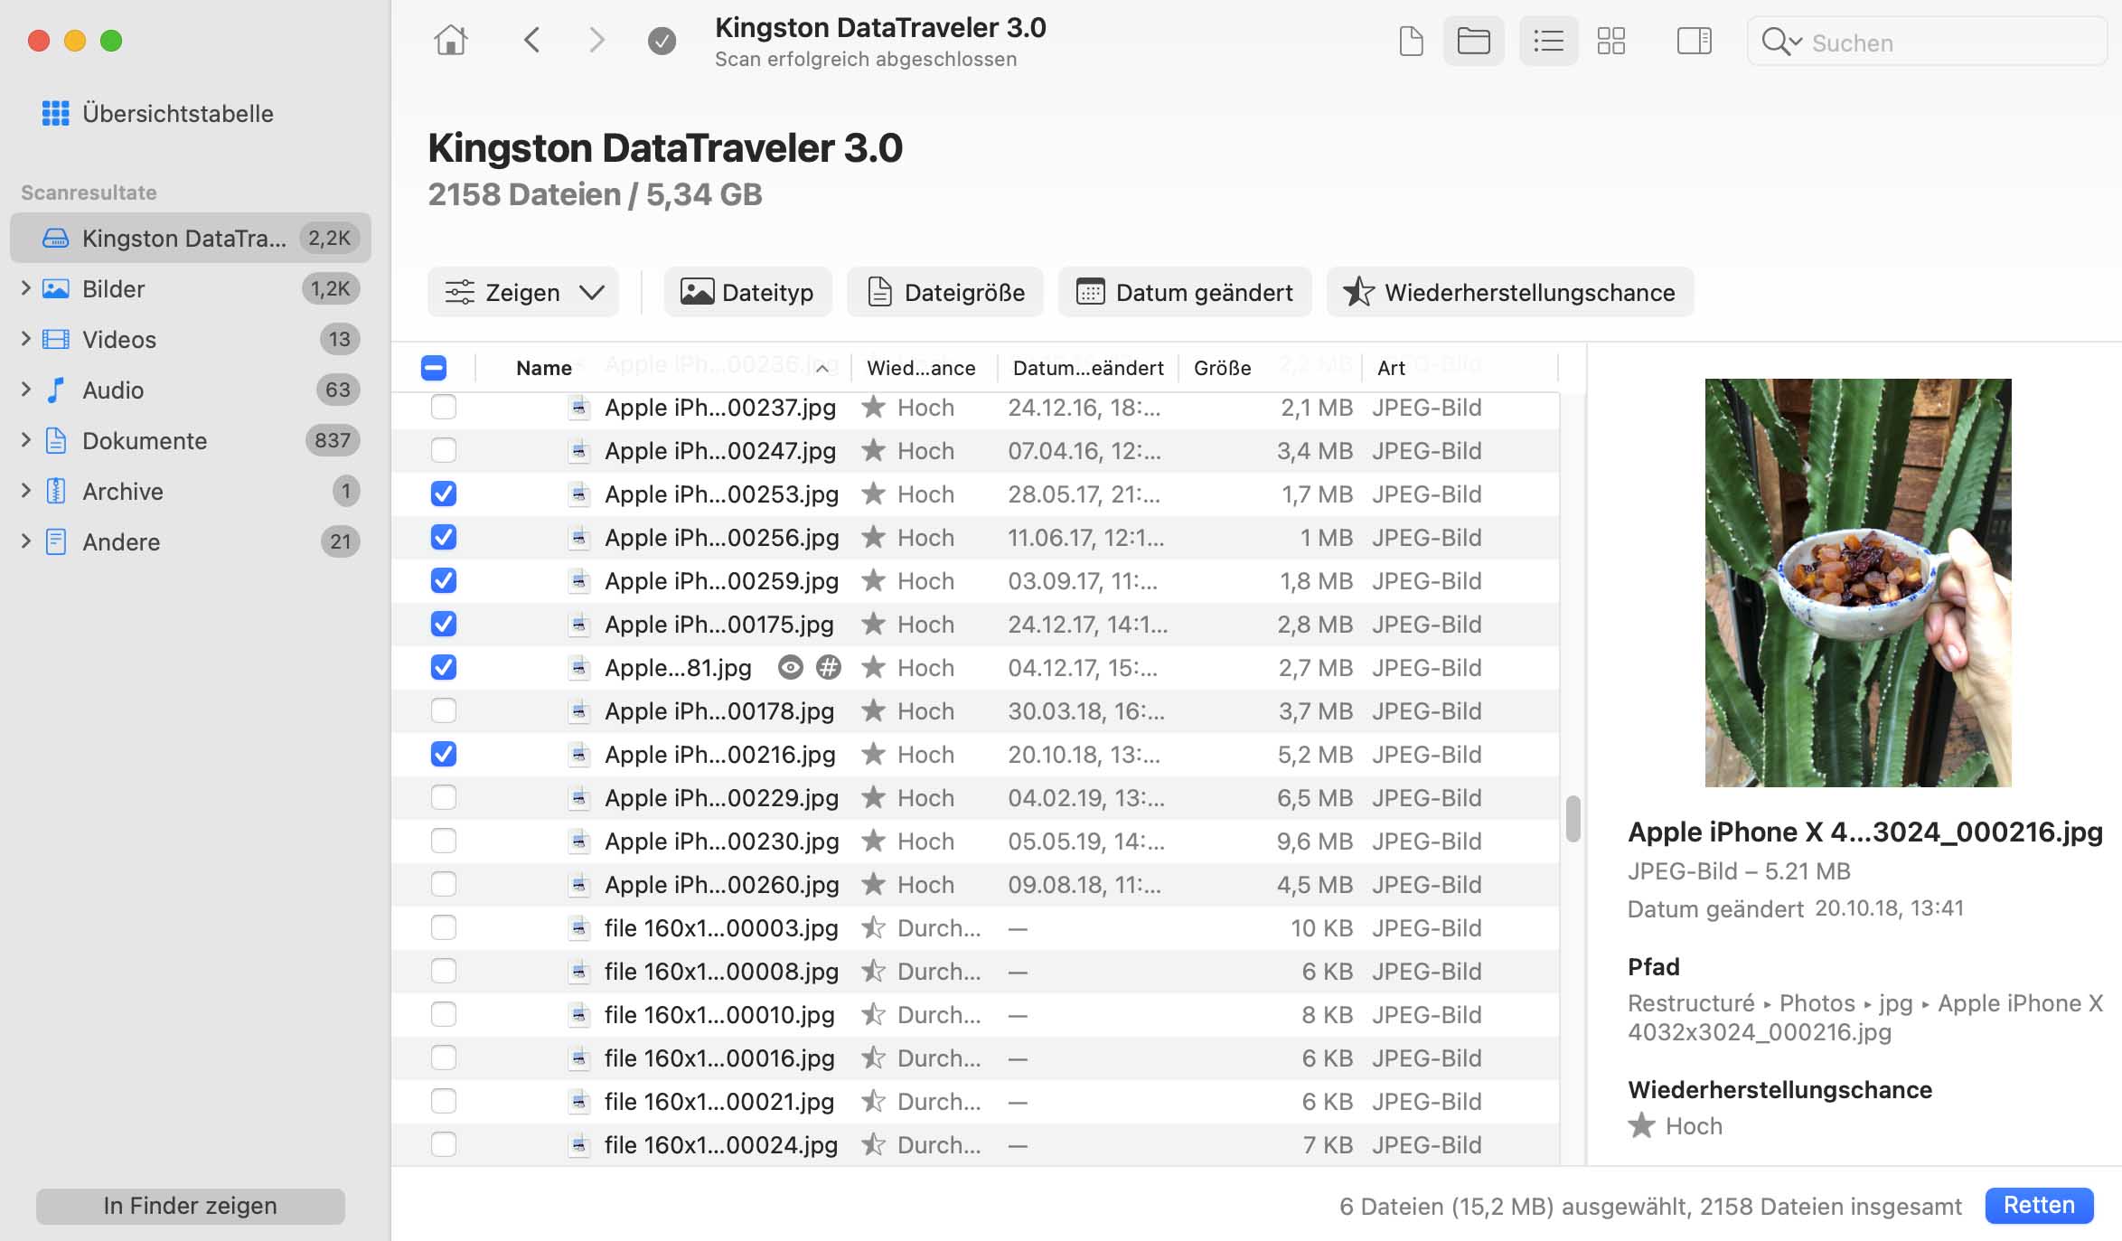2122x1241 pixels.
Task: Check the box for Apple iPh...00178.jpg
Action: [444, 710]
